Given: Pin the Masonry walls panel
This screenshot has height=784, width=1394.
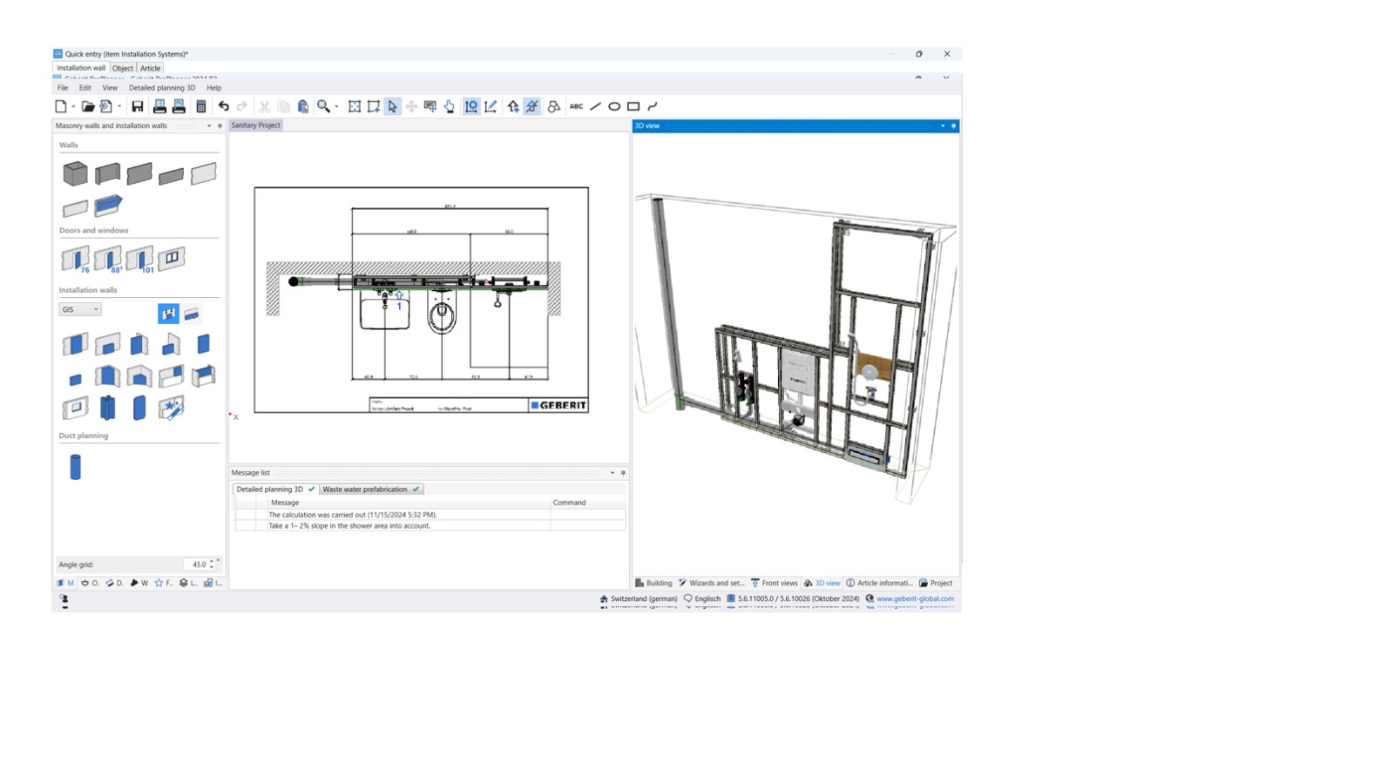Looking at the screenshot, I should [220, 125].
